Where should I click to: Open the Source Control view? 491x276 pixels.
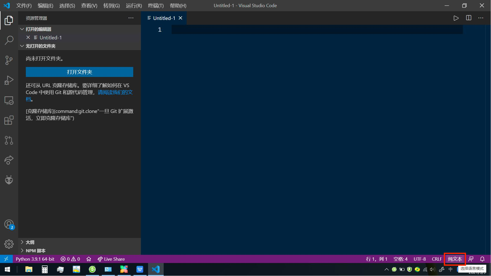(9, 60)
